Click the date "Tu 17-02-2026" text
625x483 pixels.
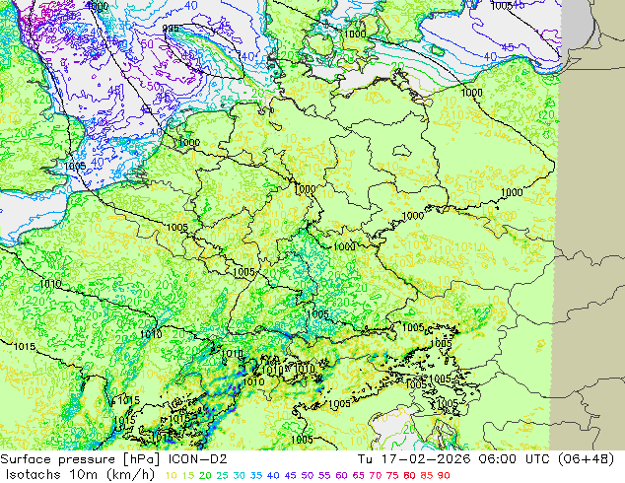(413, 459)
